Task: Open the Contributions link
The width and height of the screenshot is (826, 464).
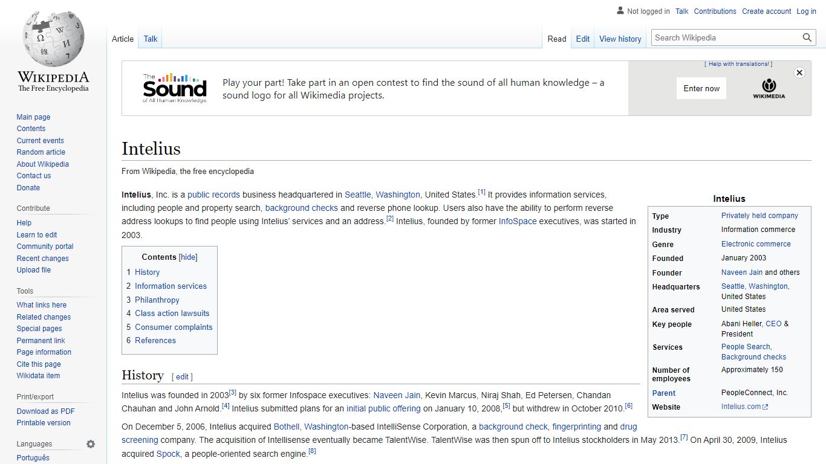Action: click(x=715, y=11)
